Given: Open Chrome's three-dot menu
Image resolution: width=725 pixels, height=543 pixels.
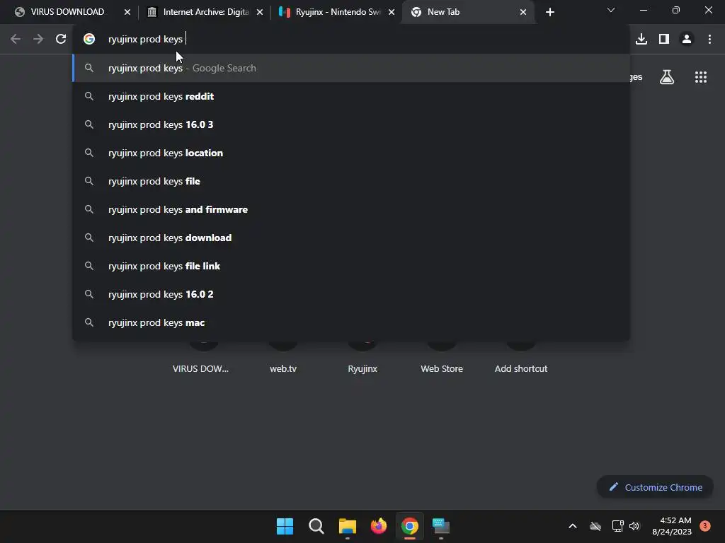Looking at the screenshot, I should 709,39.
